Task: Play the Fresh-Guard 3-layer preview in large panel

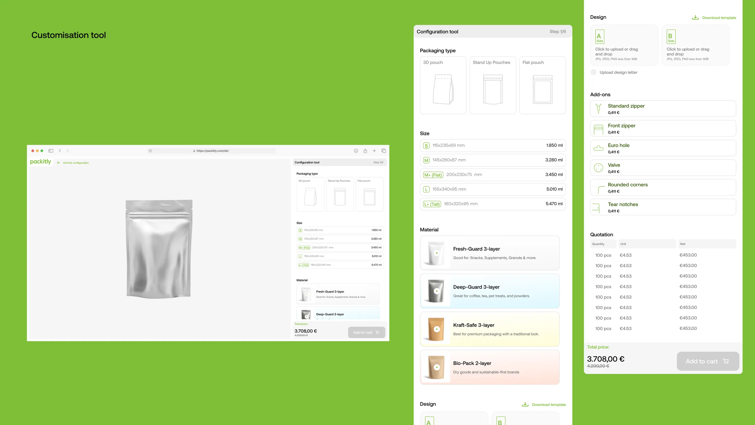Action: [437, 253]
